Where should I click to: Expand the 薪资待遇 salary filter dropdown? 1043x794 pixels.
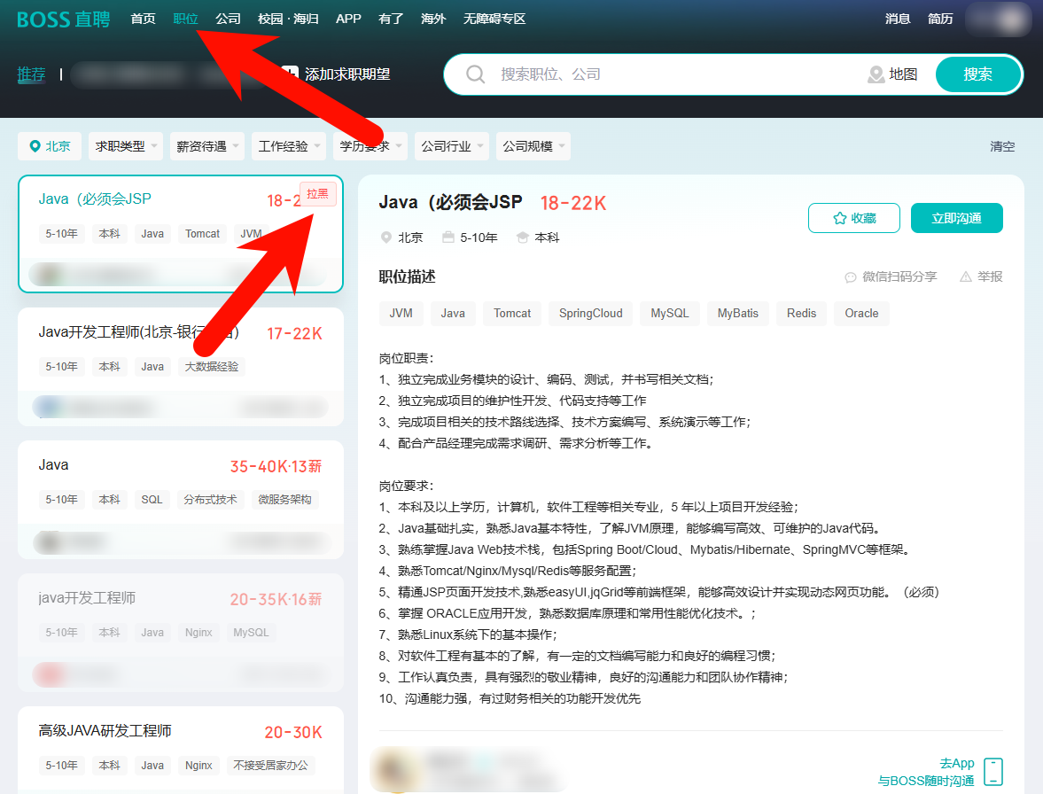coord(206,145)
